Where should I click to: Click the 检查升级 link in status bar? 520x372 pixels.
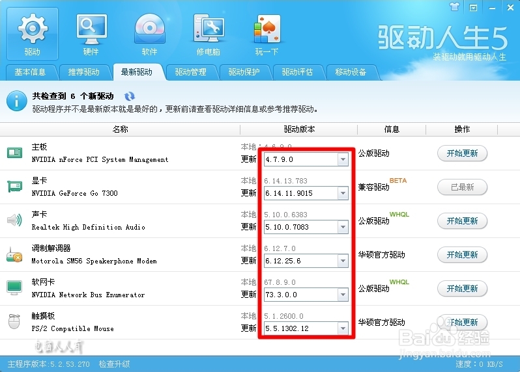click(x=114, y=364)
